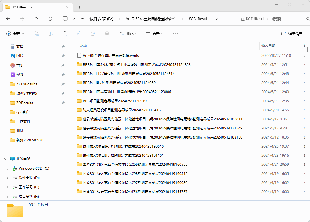The width and height of the screenshot is (310, 222).
Task: Open the 新建 dropdown menu
Action: coord(15,34)
